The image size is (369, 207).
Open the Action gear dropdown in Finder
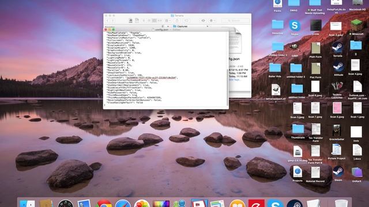(213, 21)
